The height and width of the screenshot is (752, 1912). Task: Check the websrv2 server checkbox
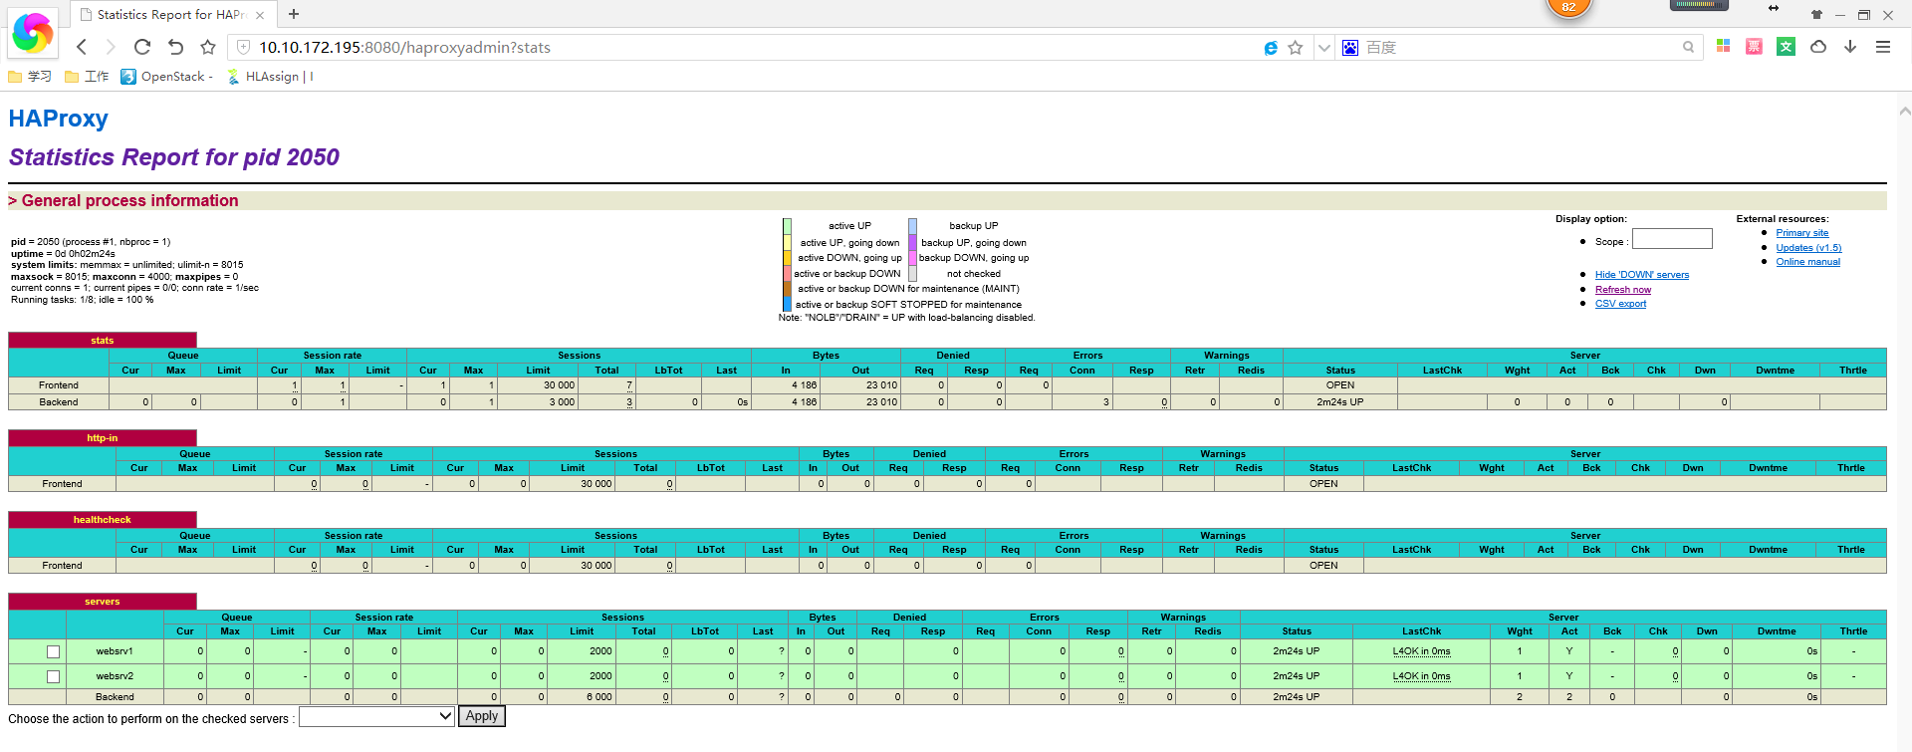(x=54, y=677)
